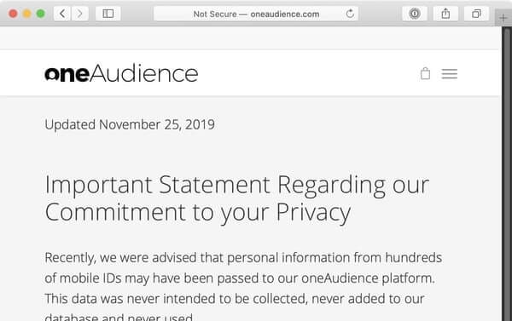Expand the hamburger navigation menu

pyautogui.click(x=450, y=73)
